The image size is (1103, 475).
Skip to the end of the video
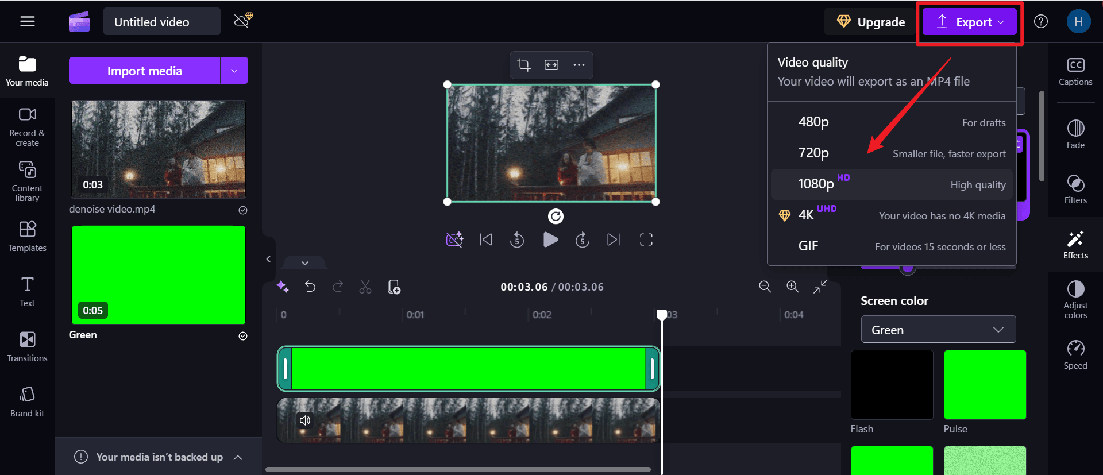(x=614, y=240)
